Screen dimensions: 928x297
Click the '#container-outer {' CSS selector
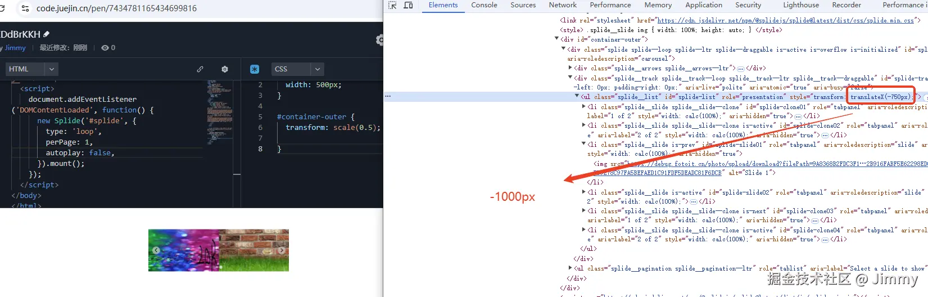[316, 117]
